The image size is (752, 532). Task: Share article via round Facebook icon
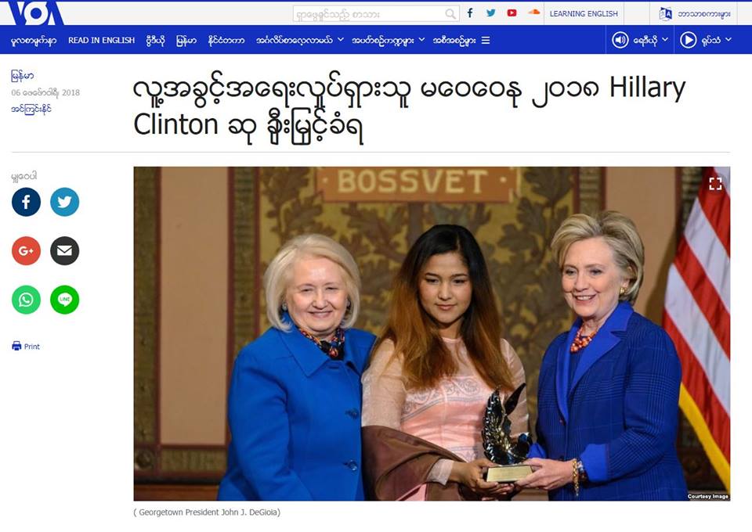tap(26, 202)
